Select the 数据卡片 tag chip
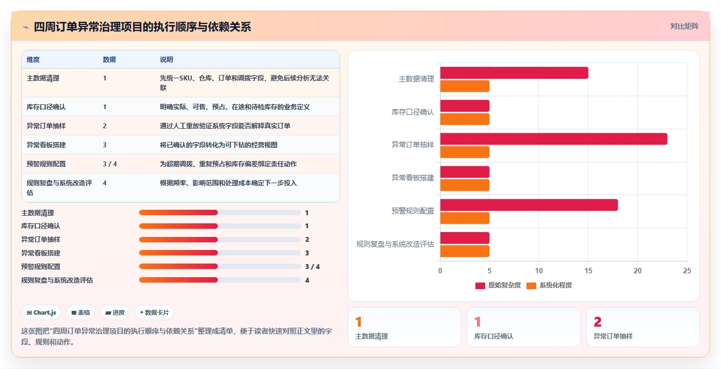721x369 pixels. 154,312
